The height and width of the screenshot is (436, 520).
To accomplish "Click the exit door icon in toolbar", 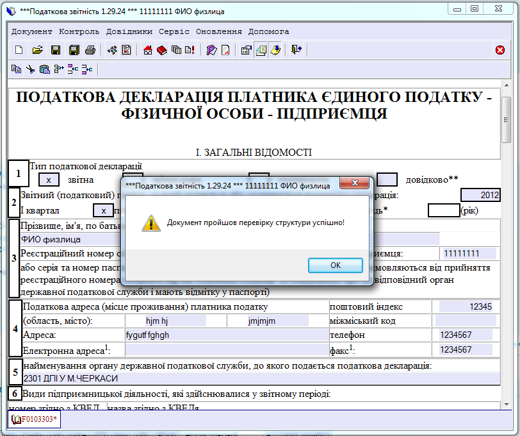I will tap(296, 50).
